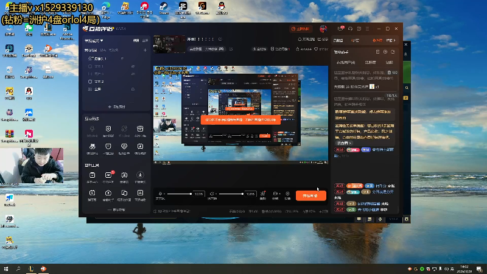The width and height of the screenshot is (487, 274).
Task: Click the 分享 share button
Action: click(323, 40)
